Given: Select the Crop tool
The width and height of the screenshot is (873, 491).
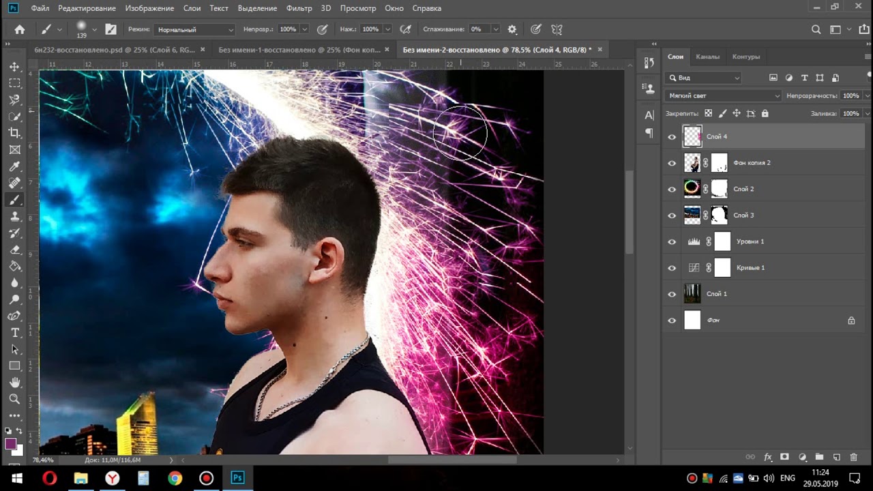Looking at the screenshot, I should (x=14, y=133).
